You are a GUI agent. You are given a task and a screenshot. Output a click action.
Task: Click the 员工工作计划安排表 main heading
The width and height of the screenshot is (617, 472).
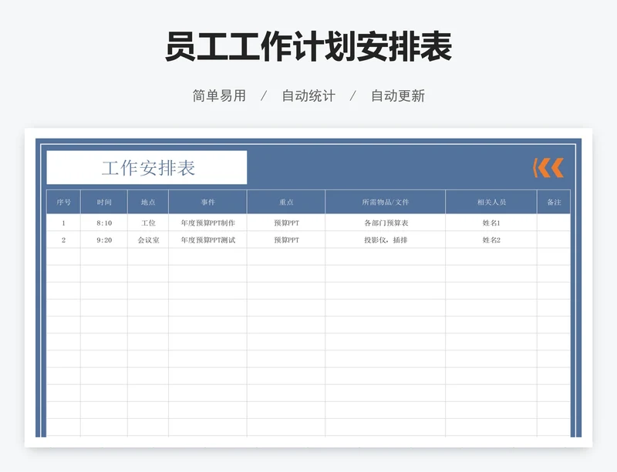(x=308, y=47)
